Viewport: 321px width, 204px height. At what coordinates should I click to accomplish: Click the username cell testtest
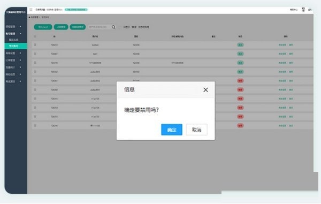point(95,45)
